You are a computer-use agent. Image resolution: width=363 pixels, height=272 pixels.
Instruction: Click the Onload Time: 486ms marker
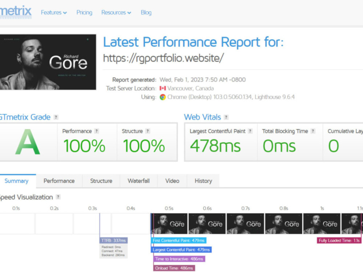coord(174,268)
